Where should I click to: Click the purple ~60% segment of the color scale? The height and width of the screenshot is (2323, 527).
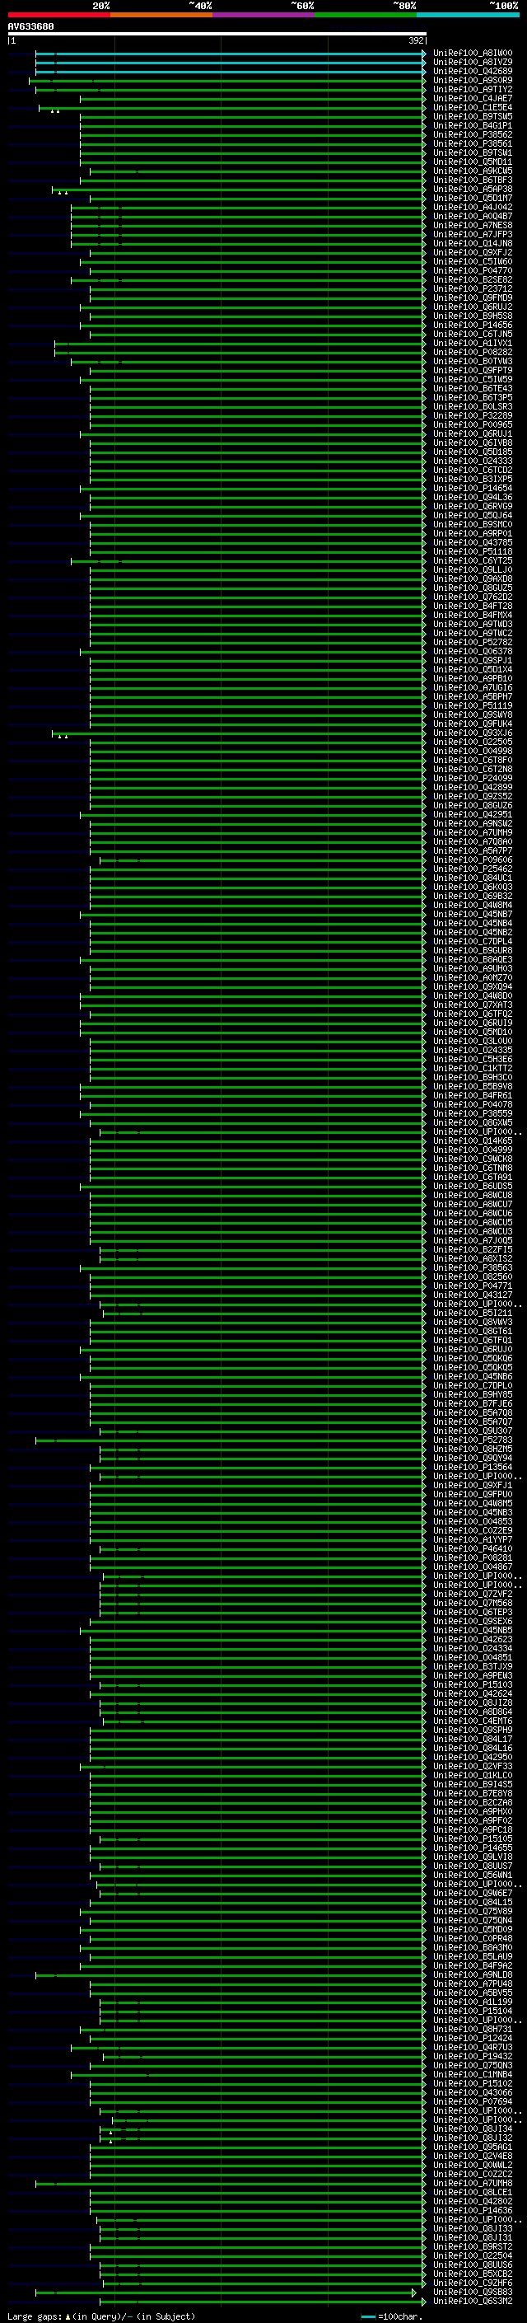[264, 15]
